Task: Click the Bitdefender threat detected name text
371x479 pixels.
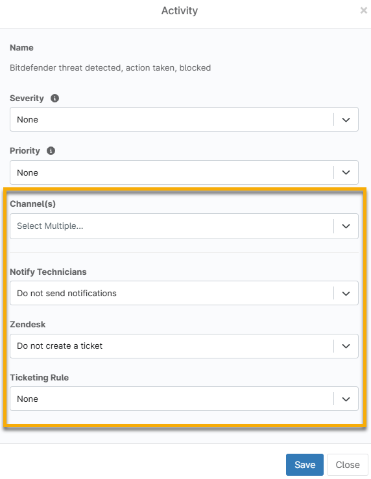Action: coord(110,68)
